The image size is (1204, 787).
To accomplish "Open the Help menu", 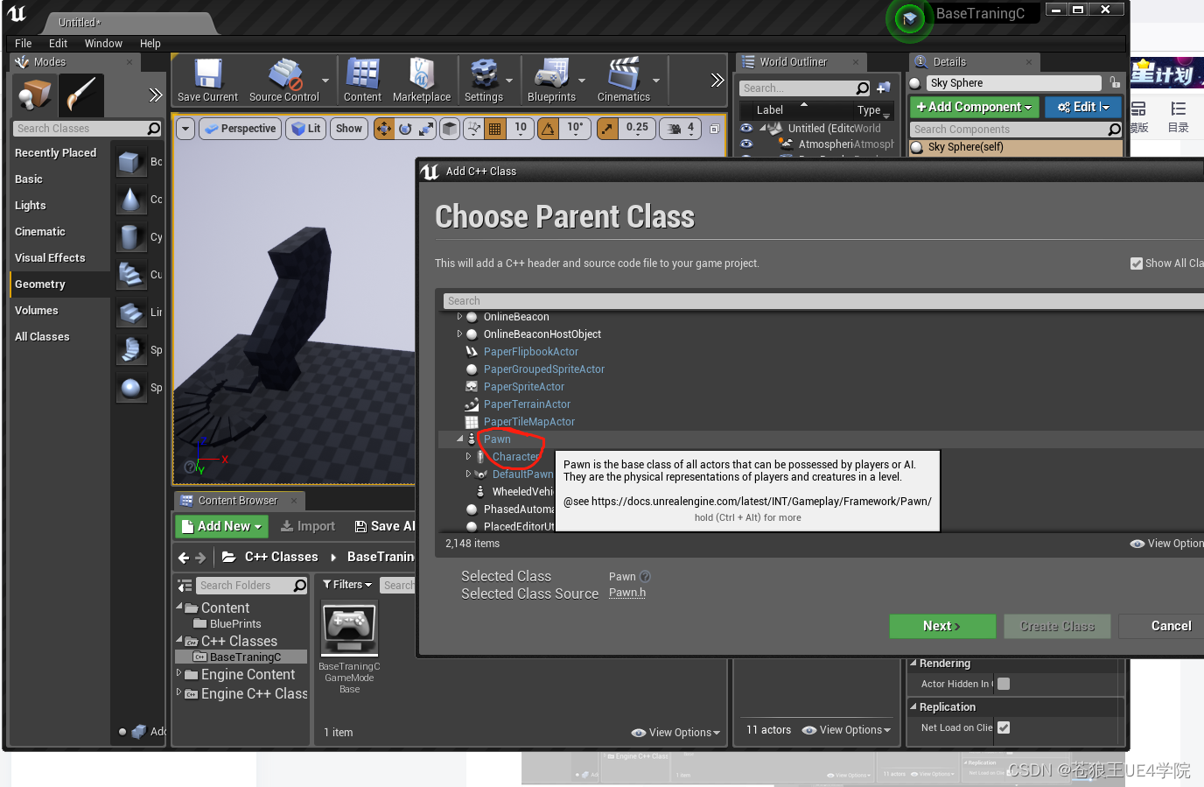I will [150, 44].
